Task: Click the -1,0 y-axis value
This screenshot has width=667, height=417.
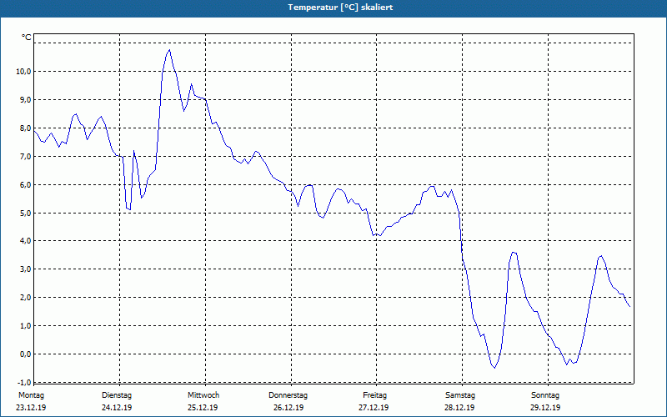Action: click(24, 382)
